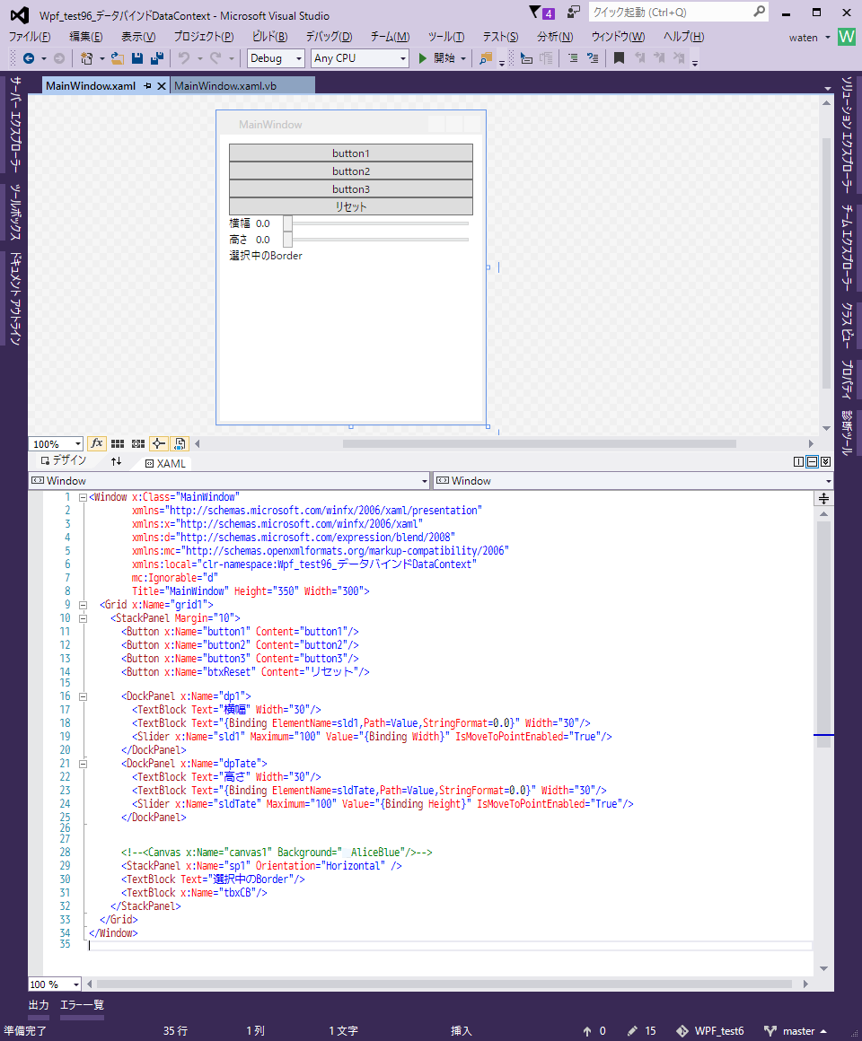
Task: Click the New Project toolbar icon
Action: [x=86, y=58]
